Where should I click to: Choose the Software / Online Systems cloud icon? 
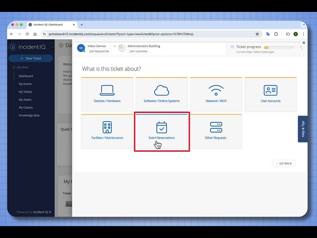tap(161, 90)
